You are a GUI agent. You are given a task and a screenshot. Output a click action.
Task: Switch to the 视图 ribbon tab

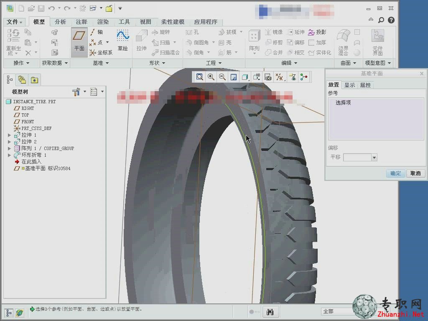click(x=145, y=22)
